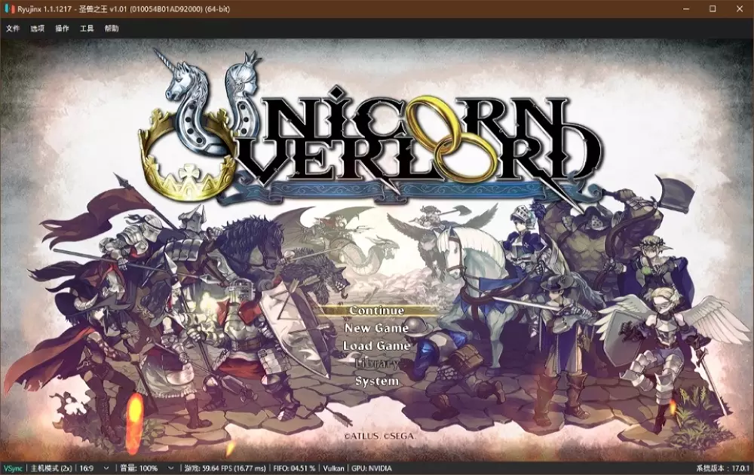Click the Vulkan backend label
The height and width of the screenshot is (475, 754).
[333, 468]
